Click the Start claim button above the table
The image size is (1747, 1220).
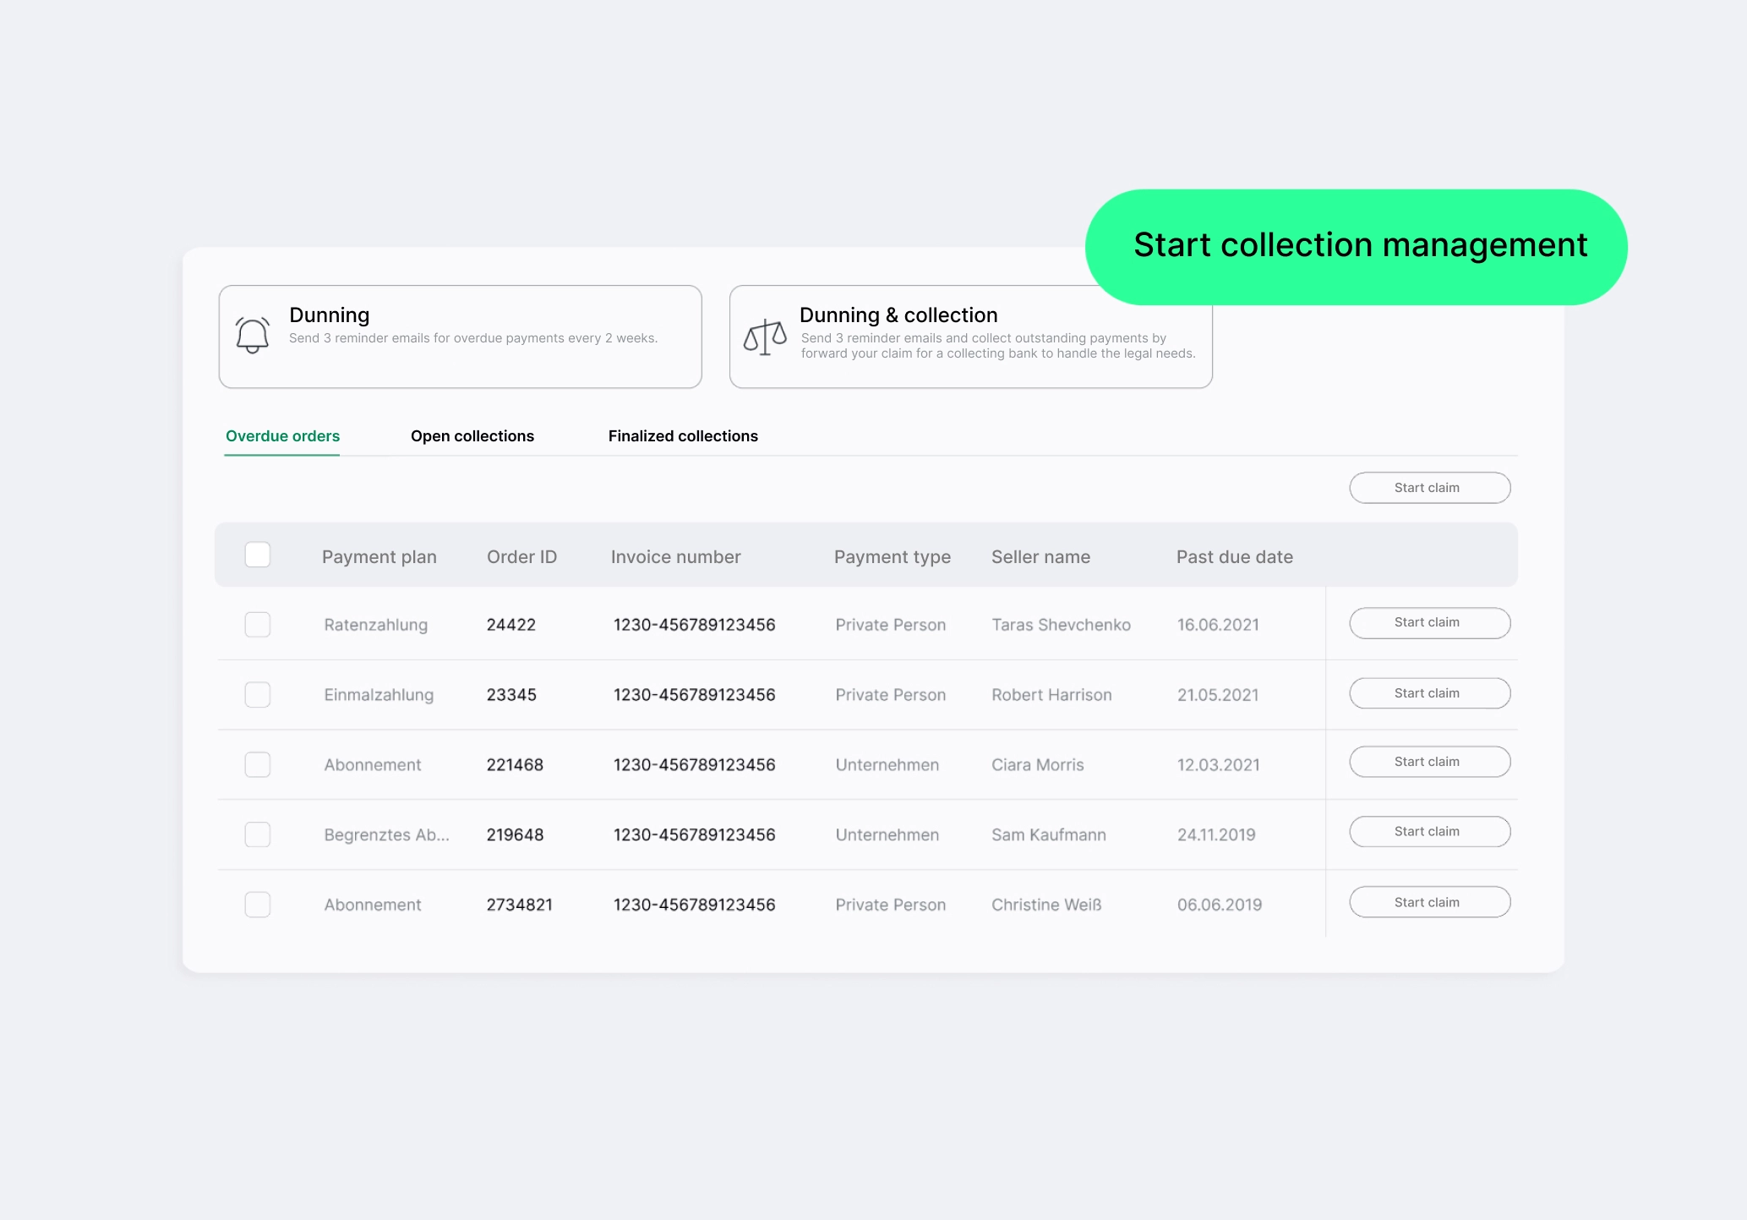(1429, 487)
